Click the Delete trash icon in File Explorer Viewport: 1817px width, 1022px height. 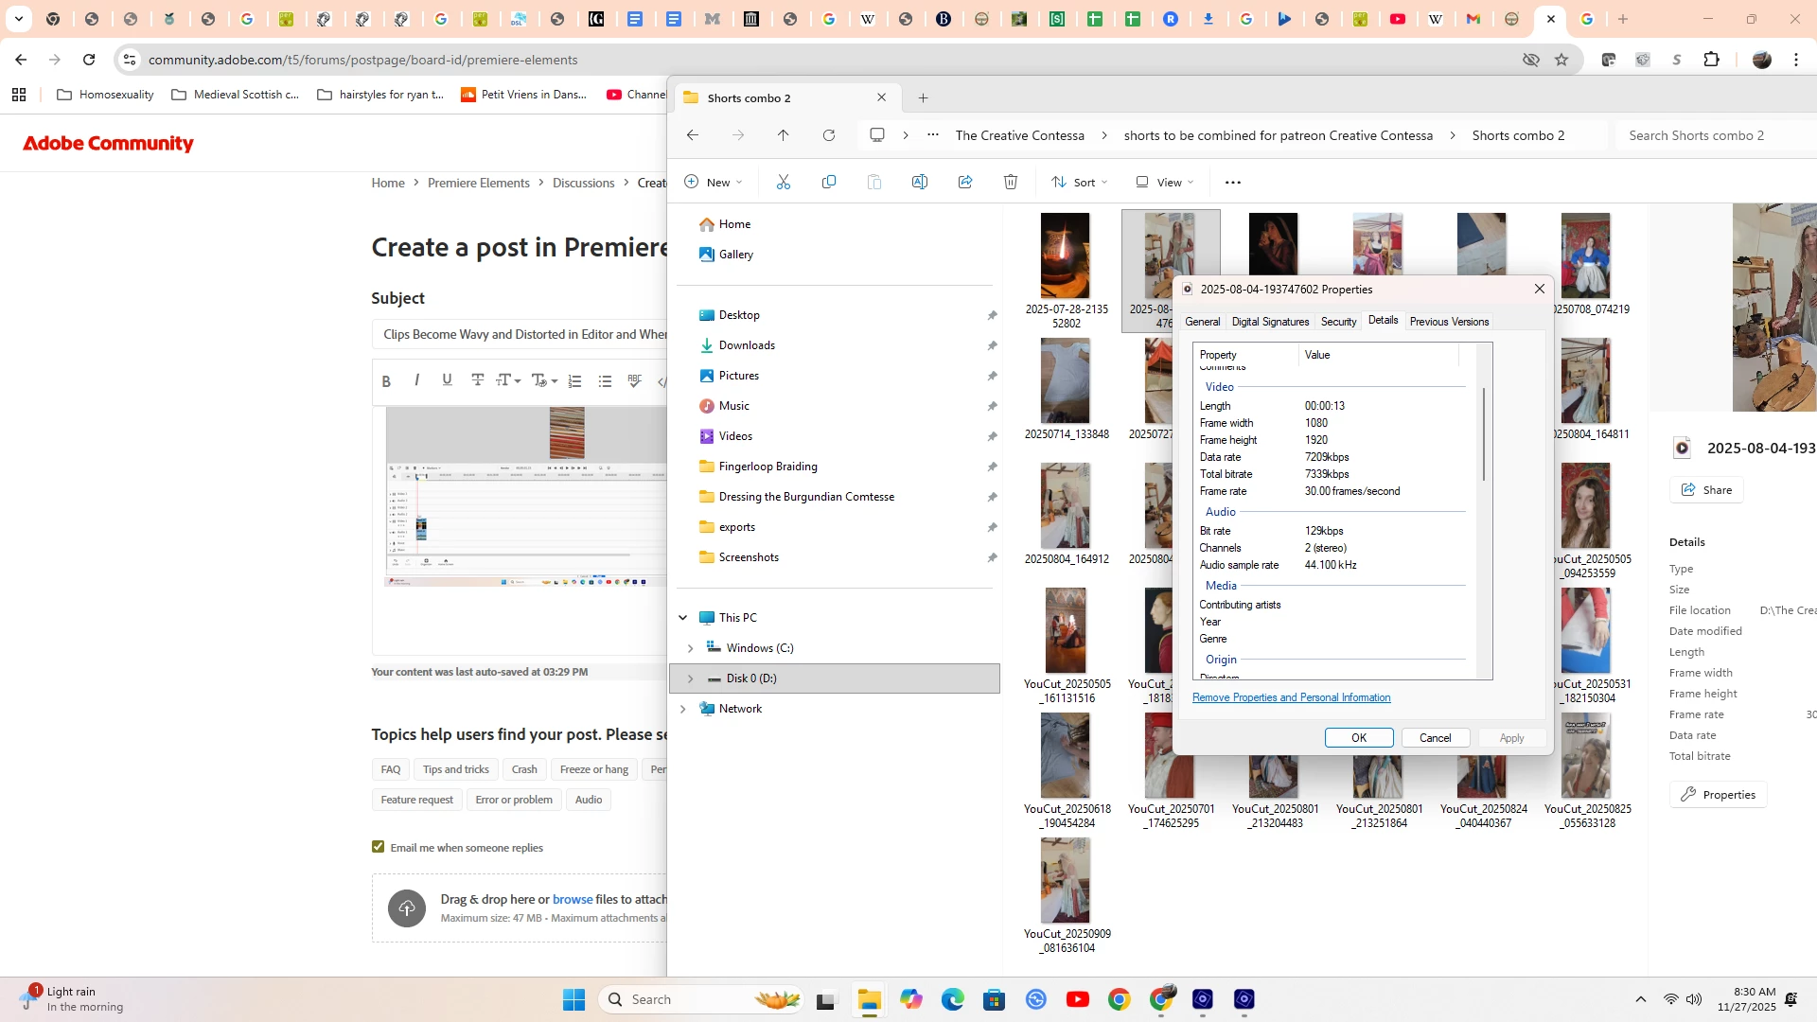pyautogui.click(x=1011, y=183)
